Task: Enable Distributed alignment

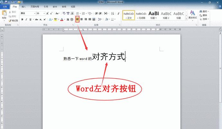Action: click(x=94, y=19)
